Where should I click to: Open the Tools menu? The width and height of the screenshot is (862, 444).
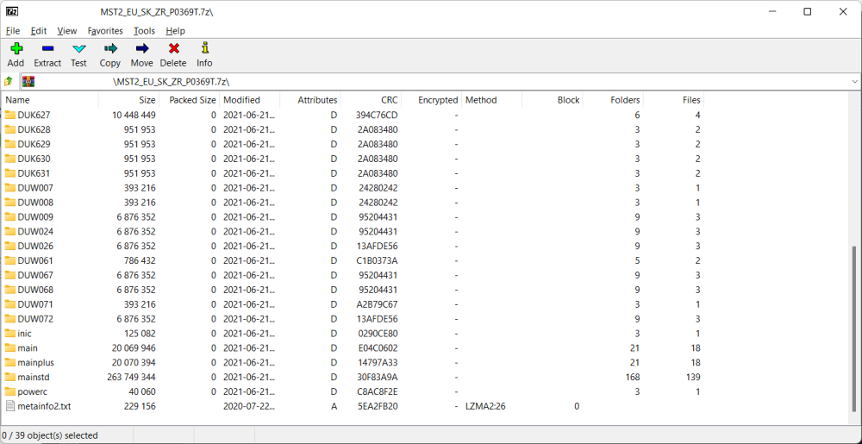click(x=144, y=31)
